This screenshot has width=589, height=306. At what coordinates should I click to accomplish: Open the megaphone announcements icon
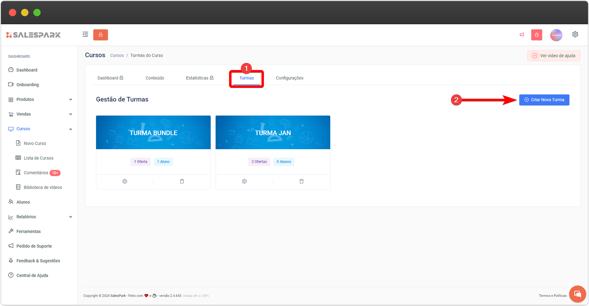pyautogui.click(x=522, y=35)
